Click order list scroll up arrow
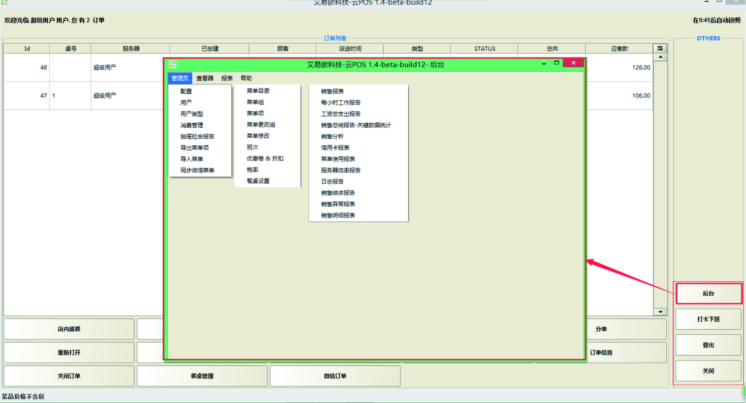The image size is (746, 403). click(660, 57)
